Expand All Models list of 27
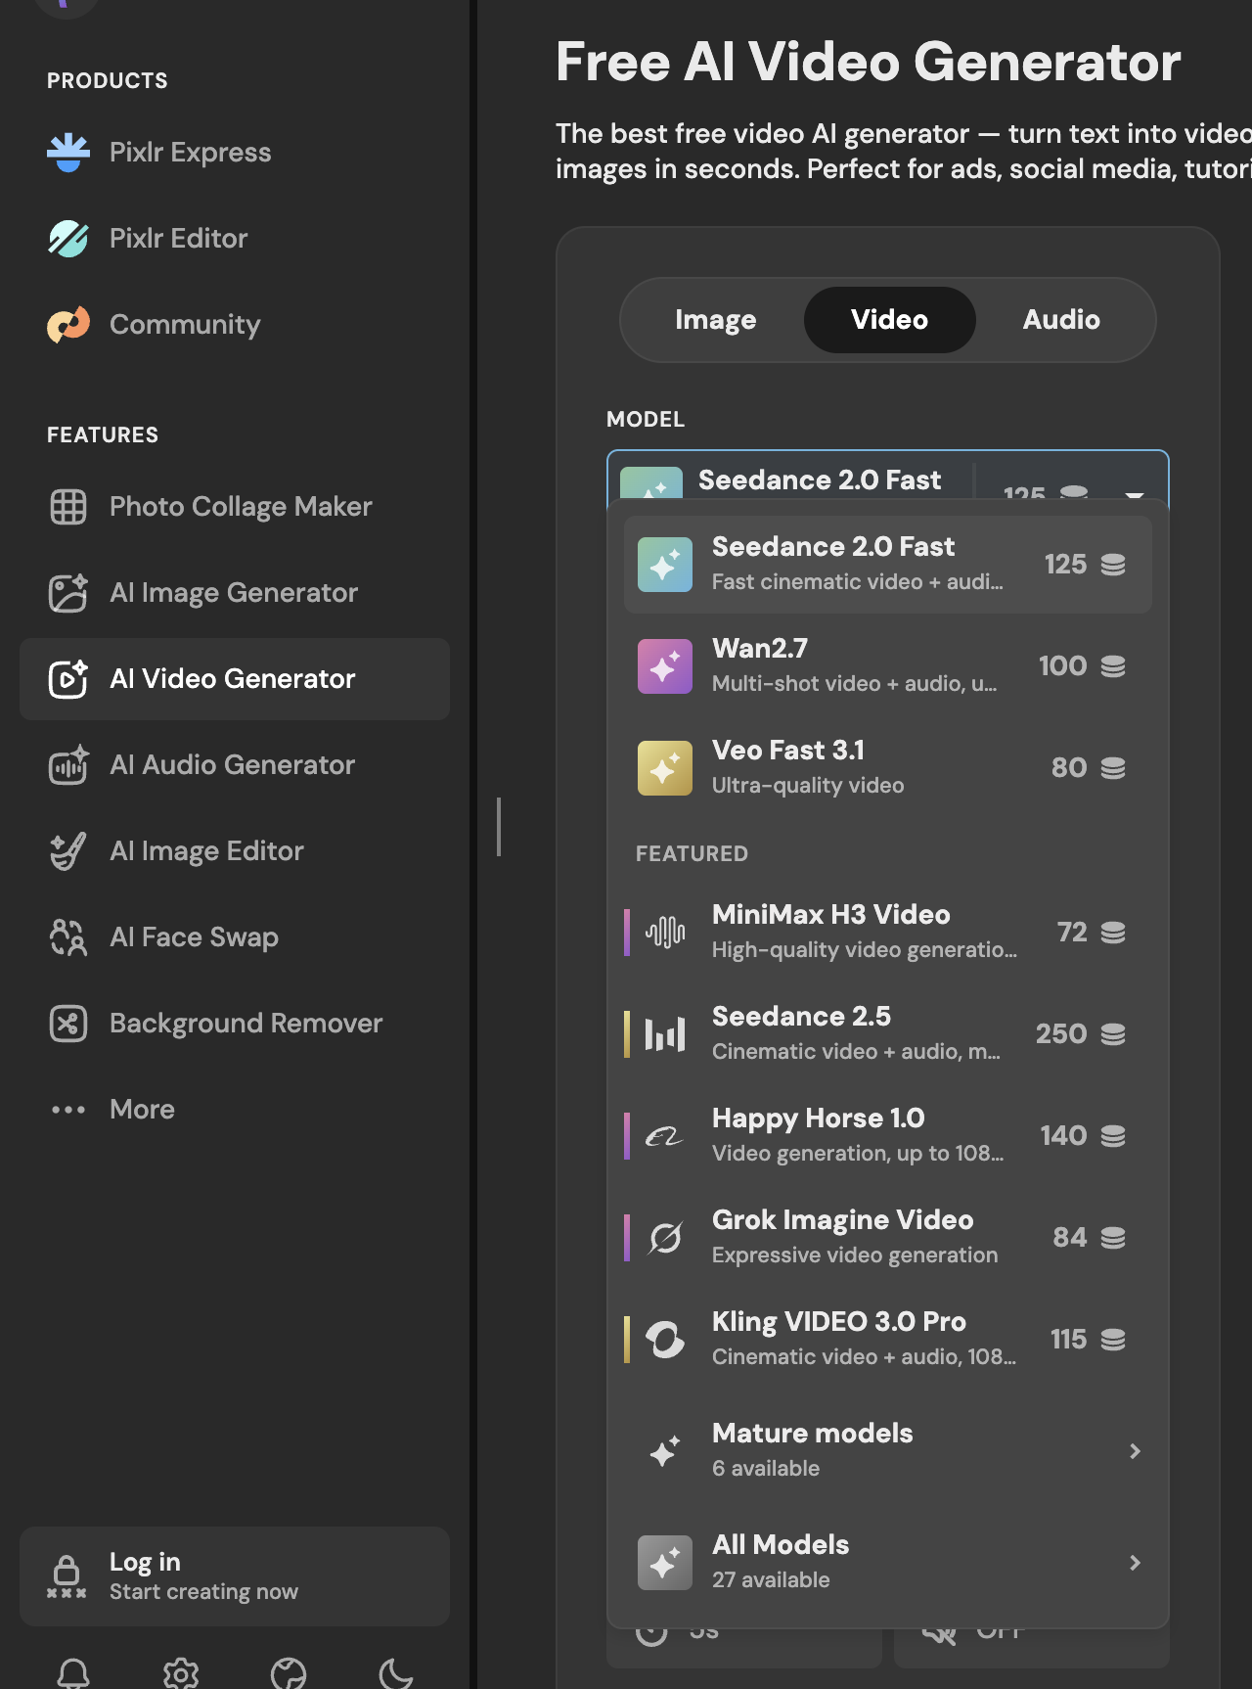 tap(888, 1562)
